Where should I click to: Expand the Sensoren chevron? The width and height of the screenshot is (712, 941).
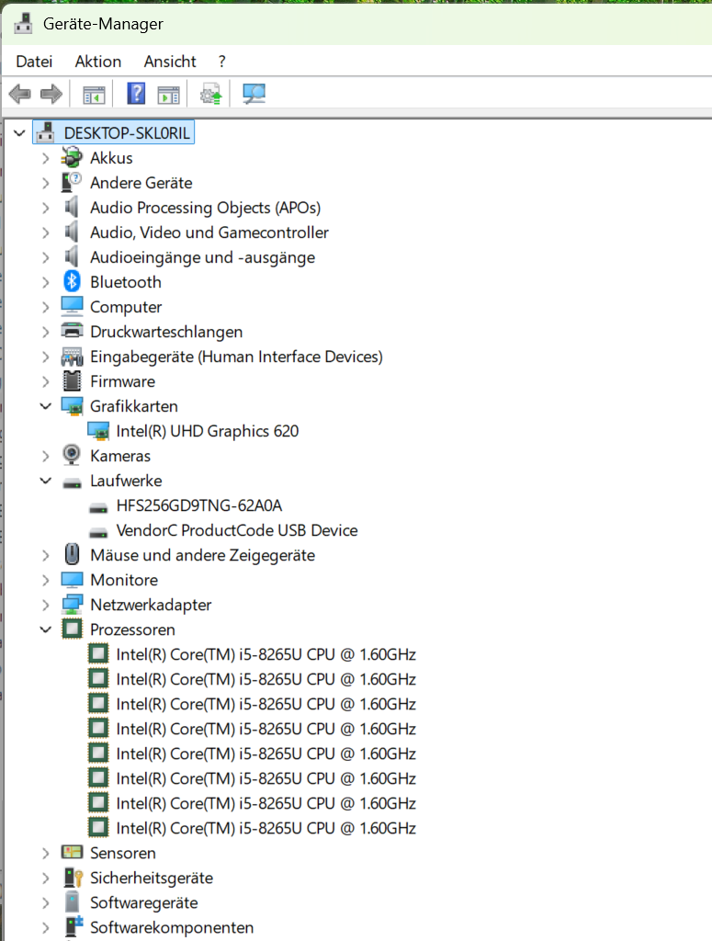pyautogui.click(x=46, y=853)
